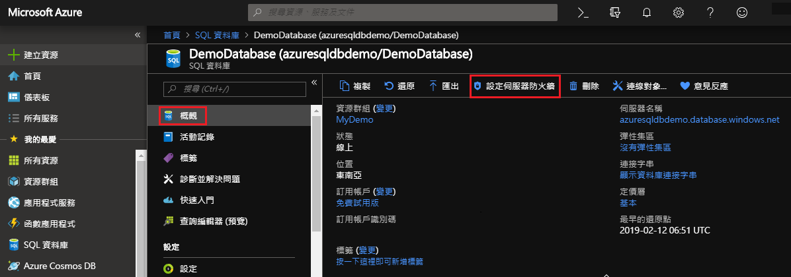Viewport: 791px width, 277px height.
Task: Open the directory and subscription filter
Action: tap(614, 13)
